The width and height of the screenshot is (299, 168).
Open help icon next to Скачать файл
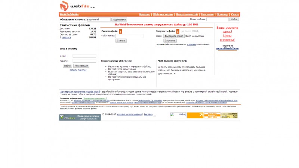coord(120,31)
